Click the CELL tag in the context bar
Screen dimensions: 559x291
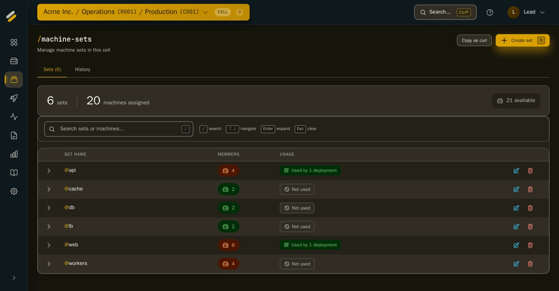[223, 12]
